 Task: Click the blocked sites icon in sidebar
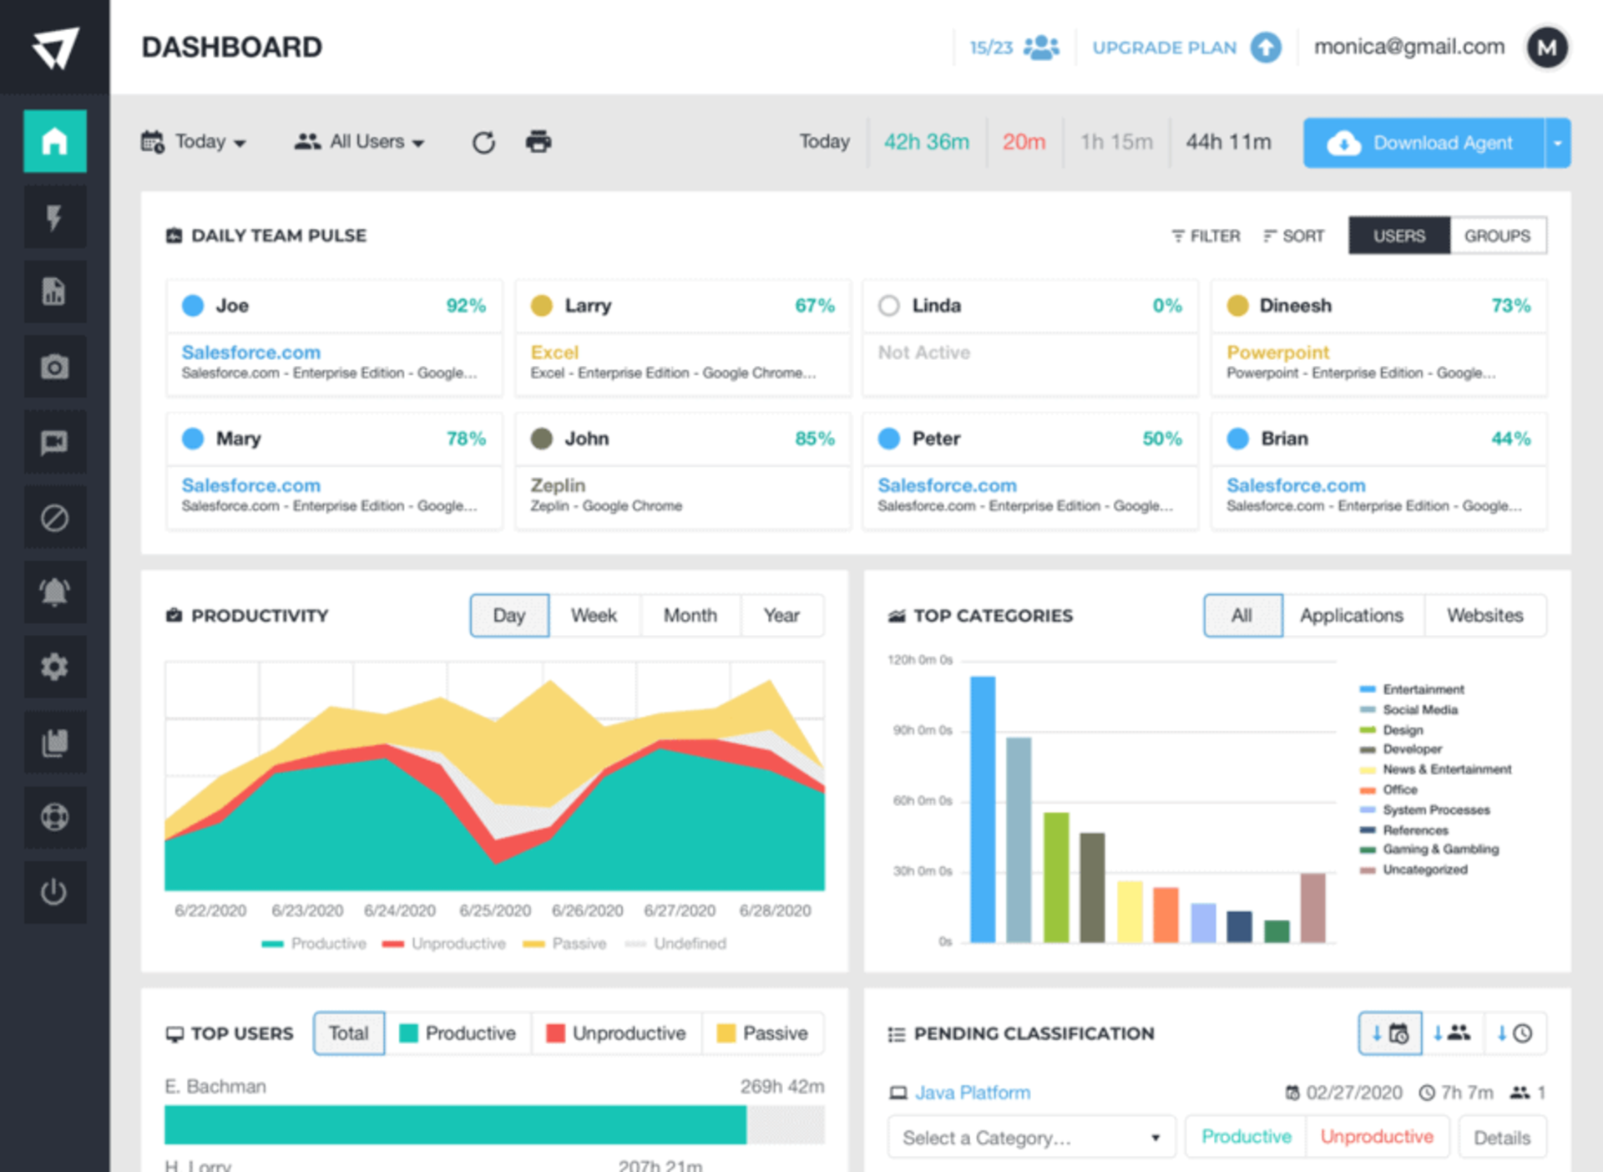pos(54,516)
